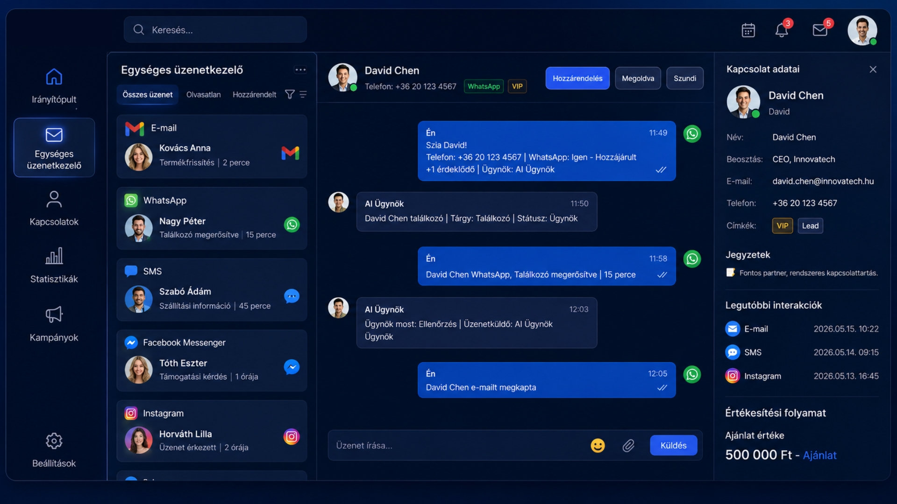The image size is (897, 504).
Task: Click Messenger icon on Tóth Eszter row
Action: coord(292,367)
